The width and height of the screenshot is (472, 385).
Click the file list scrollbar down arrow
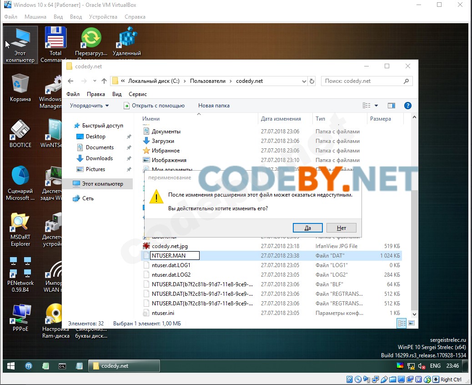click(x=415, y=314)
